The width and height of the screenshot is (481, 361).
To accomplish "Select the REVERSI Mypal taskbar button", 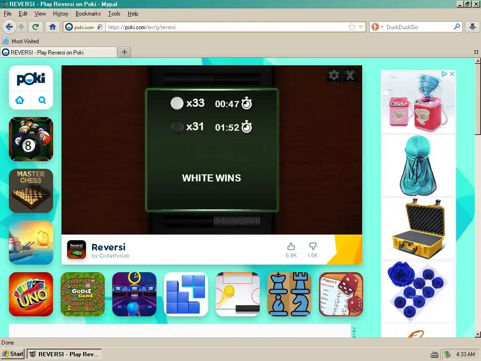I will (64, 354).
